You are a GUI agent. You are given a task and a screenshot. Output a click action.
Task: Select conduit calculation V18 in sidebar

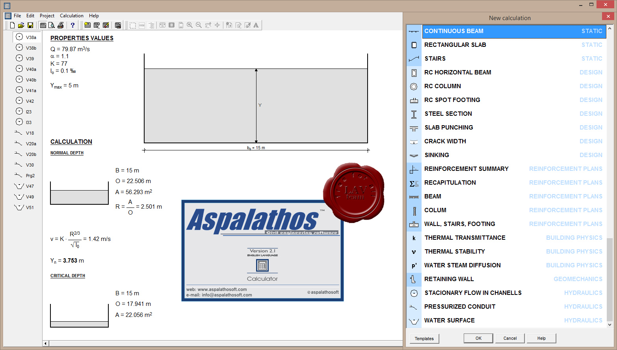pyautogui.click(x=26, y=133)
